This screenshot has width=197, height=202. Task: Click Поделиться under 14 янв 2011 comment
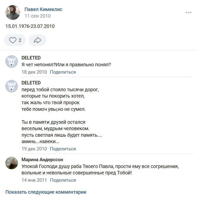pos(63,180)
